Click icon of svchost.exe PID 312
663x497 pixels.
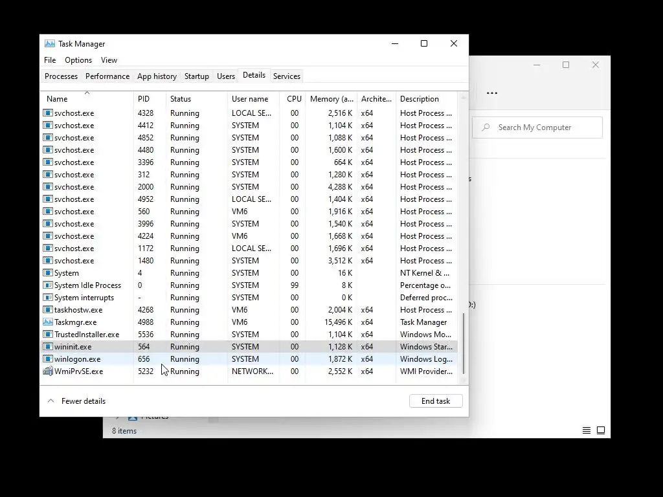(x=48, y=174)
